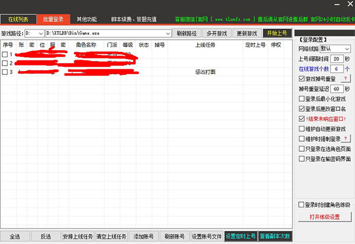Image resolution: width=355 pixels, height=244 pixels.
Task: Click the 门派 column header
Action: [112, 45]
